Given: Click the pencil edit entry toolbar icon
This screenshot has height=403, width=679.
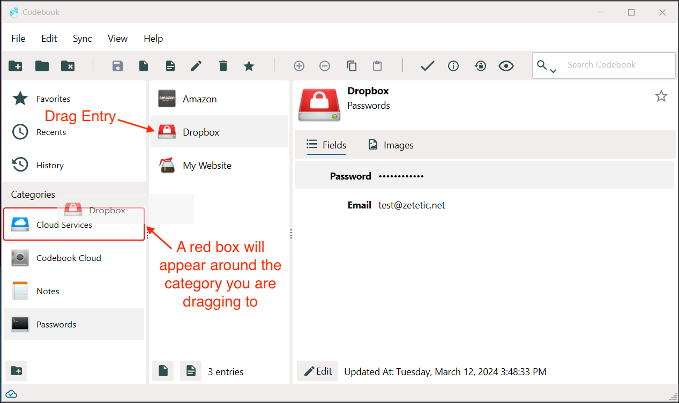Looking at the screenshot, I should coord(196,66).
